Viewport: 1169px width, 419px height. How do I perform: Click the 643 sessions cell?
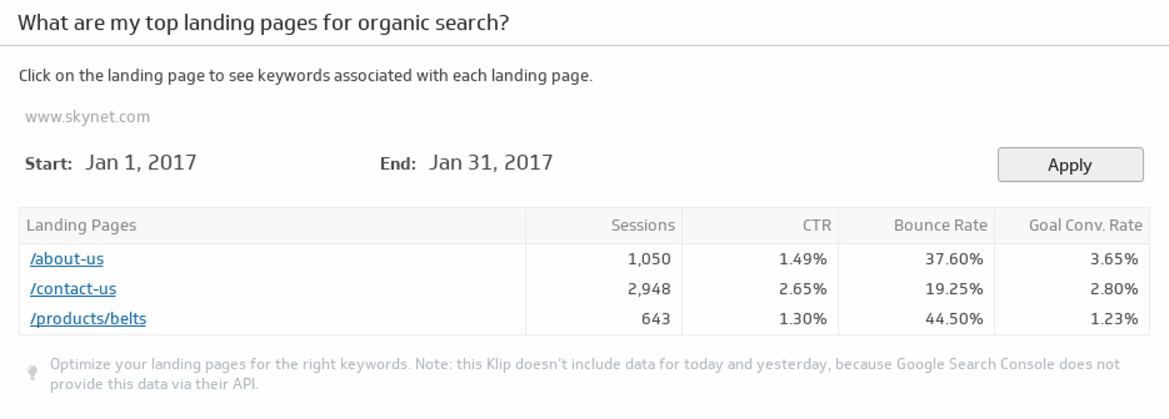[x=656, y=319]
